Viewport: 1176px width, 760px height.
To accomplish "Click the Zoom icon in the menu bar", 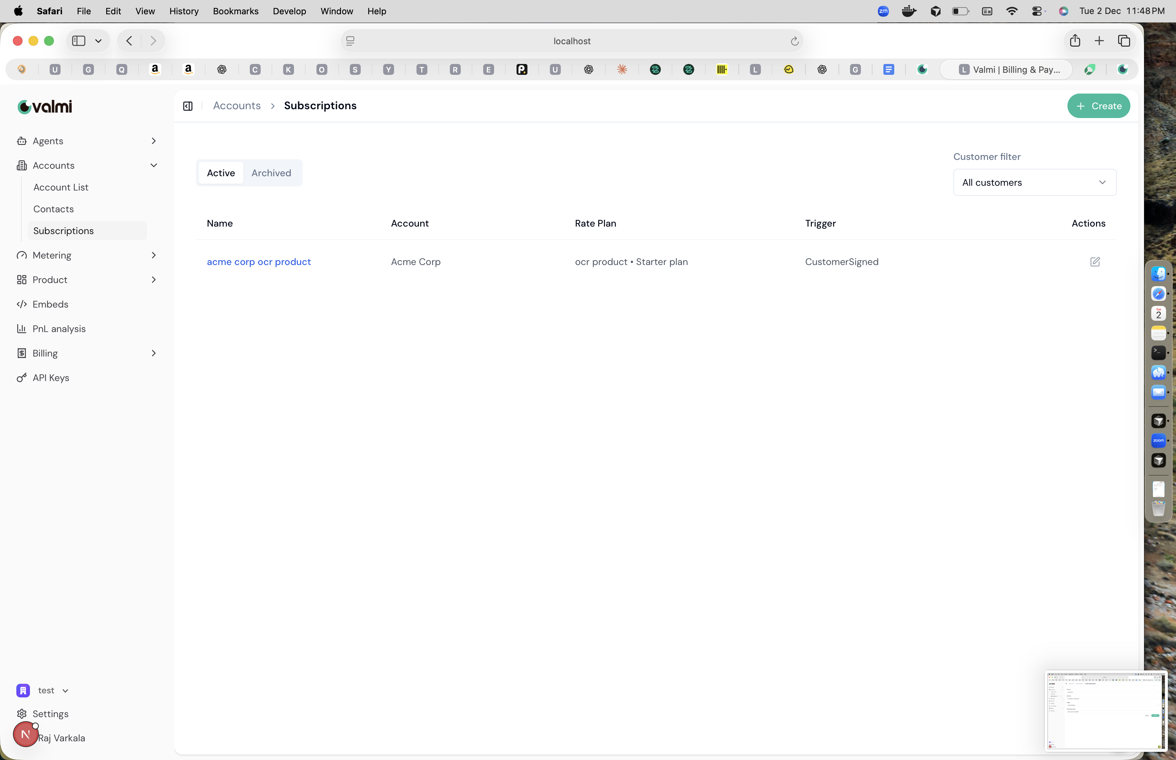I will tap(883, 11).
